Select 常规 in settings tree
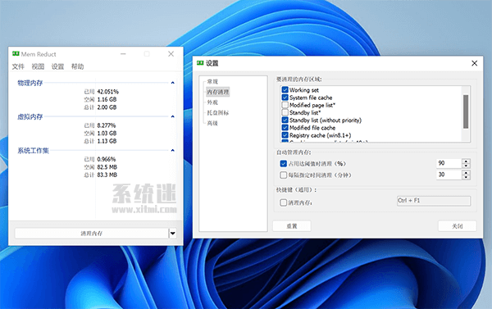 click(212, 82)
